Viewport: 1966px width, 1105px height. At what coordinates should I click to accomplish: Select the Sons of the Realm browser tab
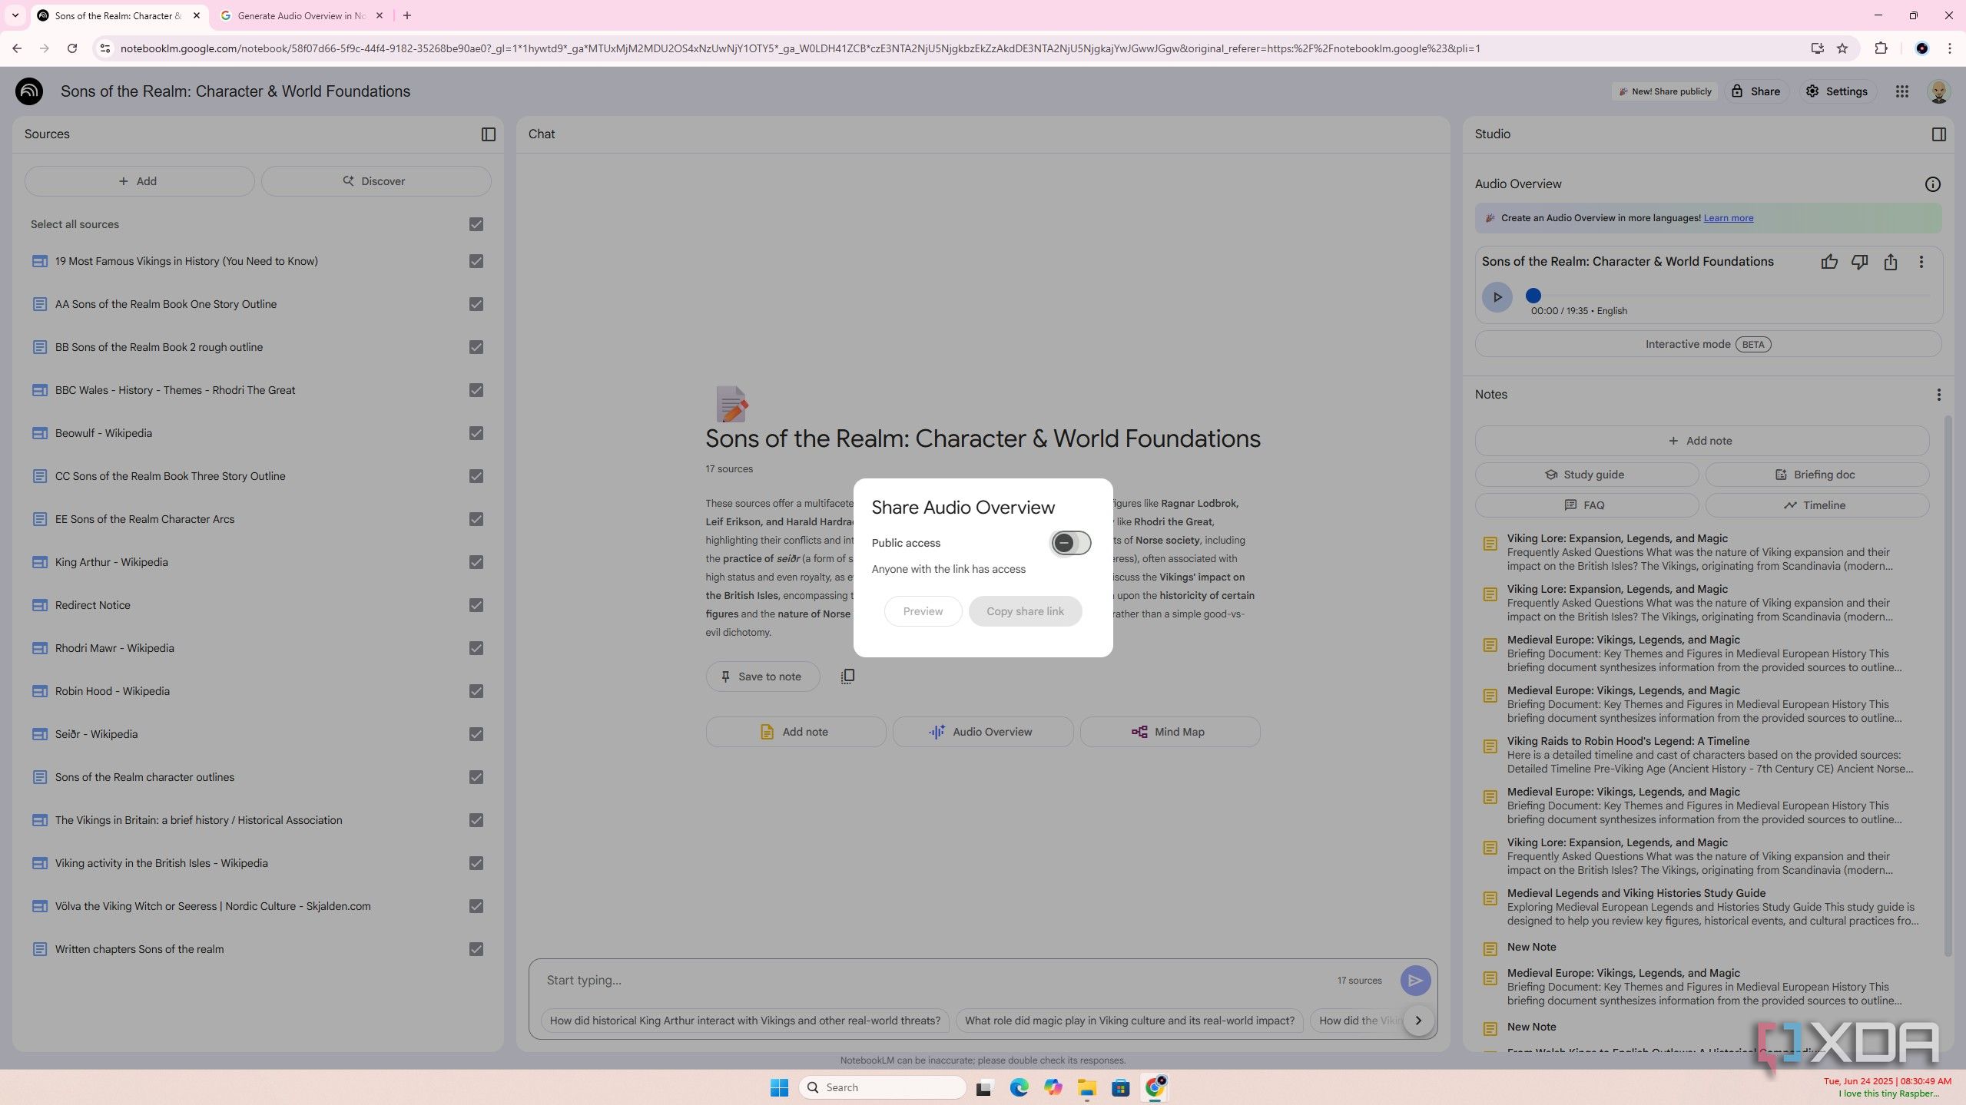(118, 15)
